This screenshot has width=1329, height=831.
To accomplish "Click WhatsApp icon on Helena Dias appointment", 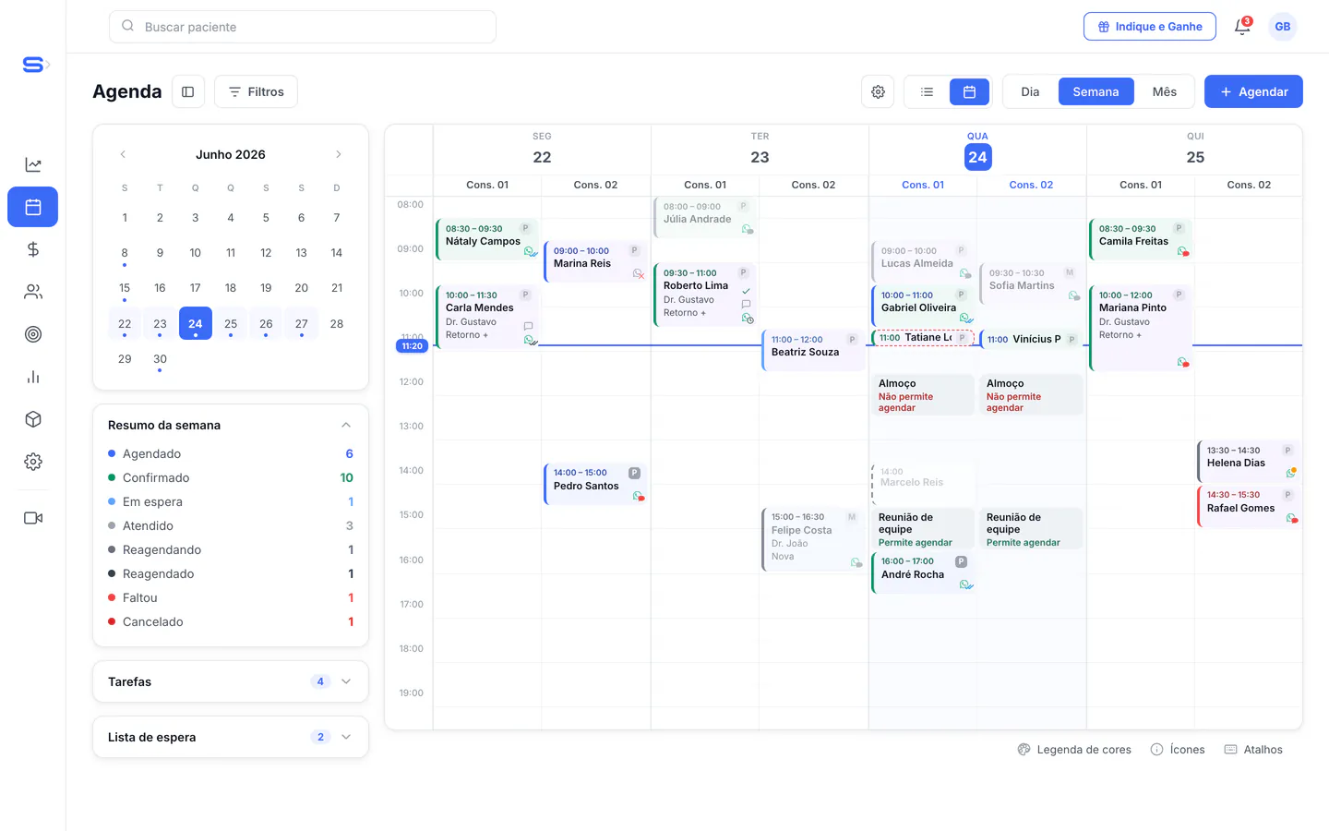I will click(1291, 473).
